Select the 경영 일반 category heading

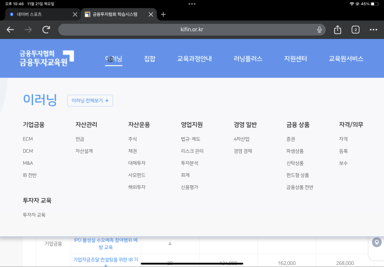tap(245, 125)
